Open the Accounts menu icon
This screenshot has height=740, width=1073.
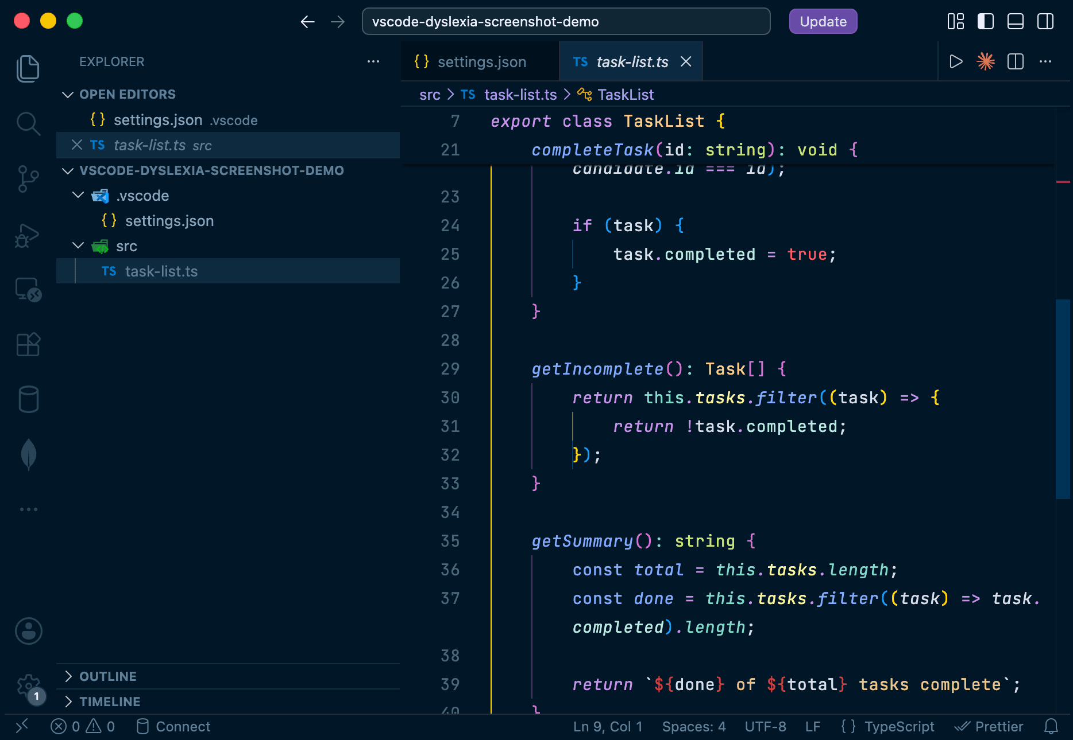[28, 631]
